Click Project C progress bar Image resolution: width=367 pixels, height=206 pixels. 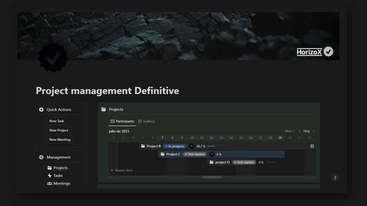tap(229, 154)
